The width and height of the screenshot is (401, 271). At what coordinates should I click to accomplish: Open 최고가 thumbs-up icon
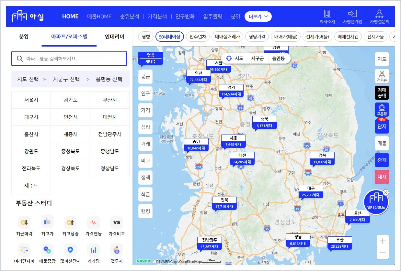click(x=47, y=222)
